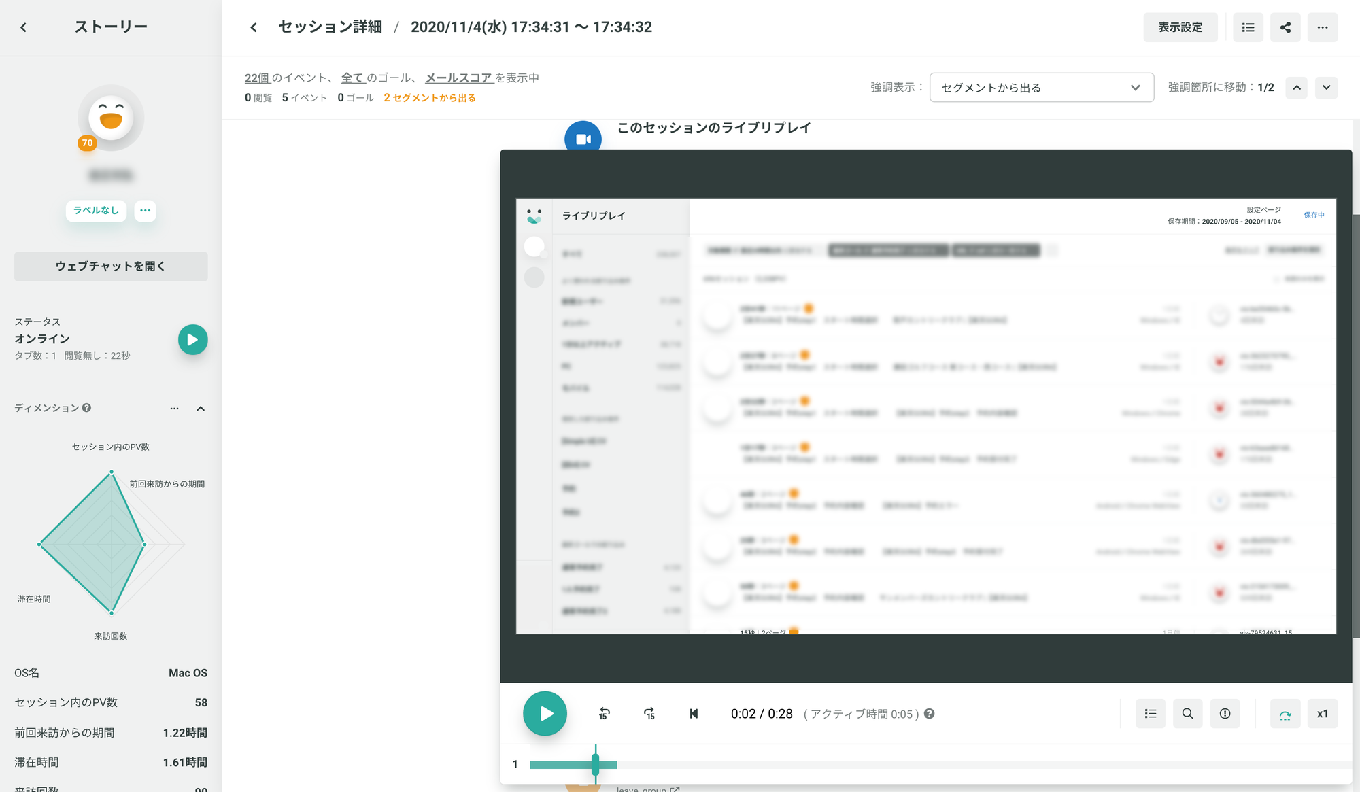Go to next highlighted spot arrow

(1326, 88)
